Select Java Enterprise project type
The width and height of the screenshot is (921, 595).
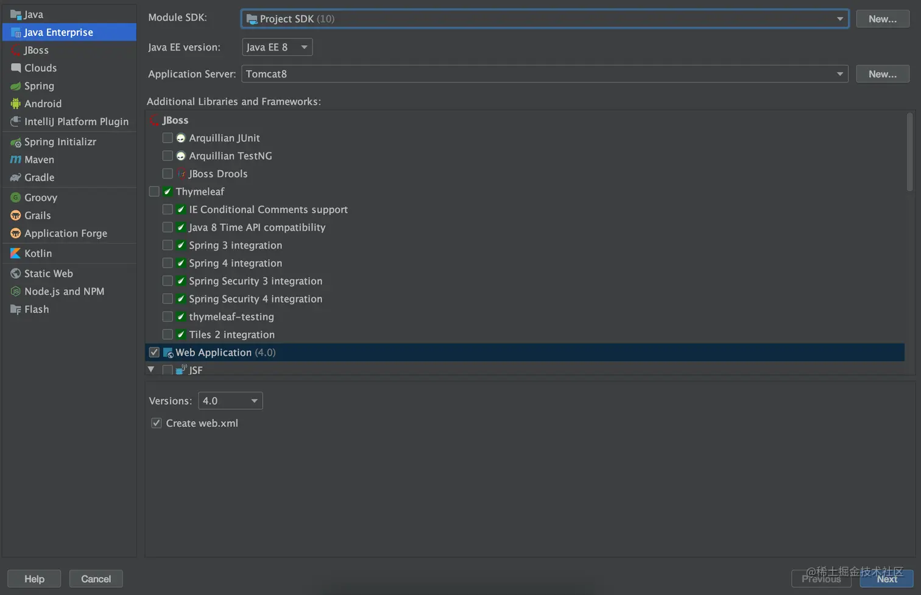pyautogui.click(x=69, y=32)
